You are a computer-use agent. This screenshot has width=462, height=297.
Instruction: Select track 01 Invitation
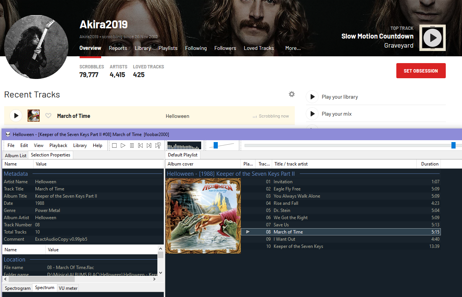tap(341, 182)
